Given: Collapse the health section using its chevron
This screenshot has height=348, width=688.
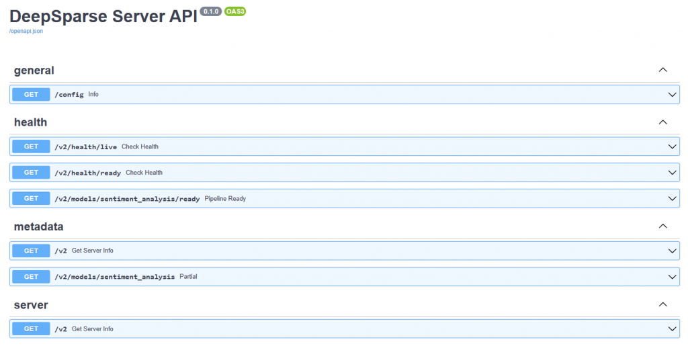Looking at the screenshot, I should pyautogui.click(x=662, y=122).
